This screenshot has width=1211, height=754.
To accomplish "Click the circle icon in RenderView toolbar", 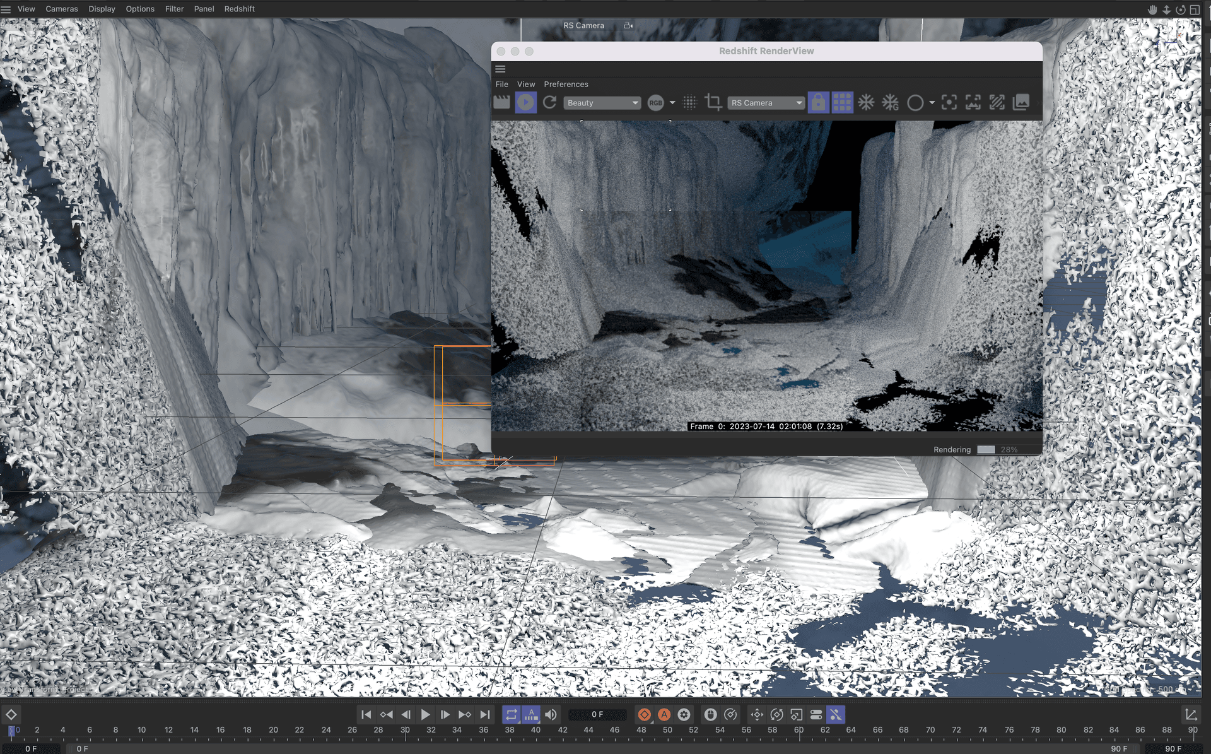I will click(915, 103).
